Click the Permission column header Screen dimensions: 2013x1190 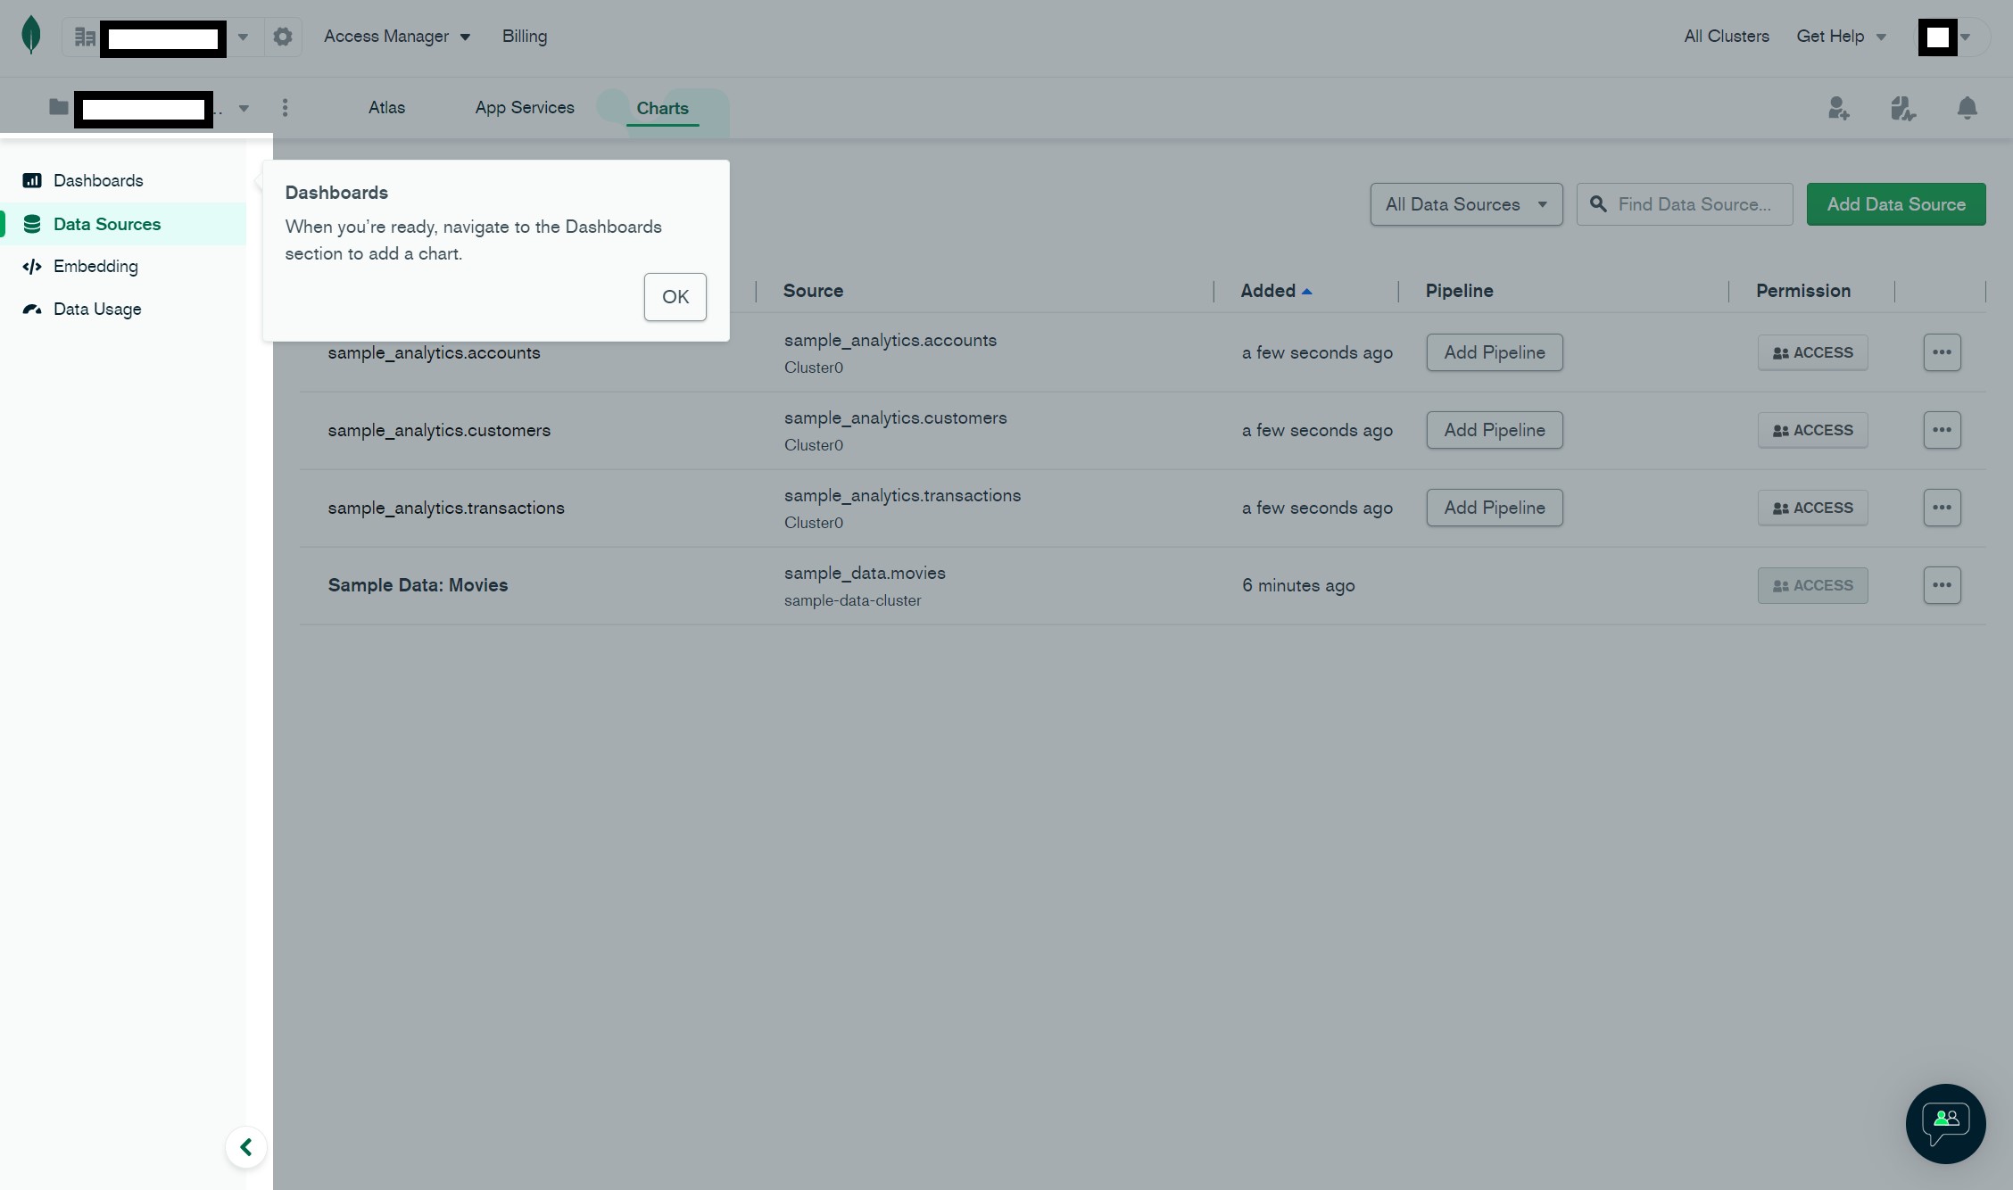[1803, 291]
